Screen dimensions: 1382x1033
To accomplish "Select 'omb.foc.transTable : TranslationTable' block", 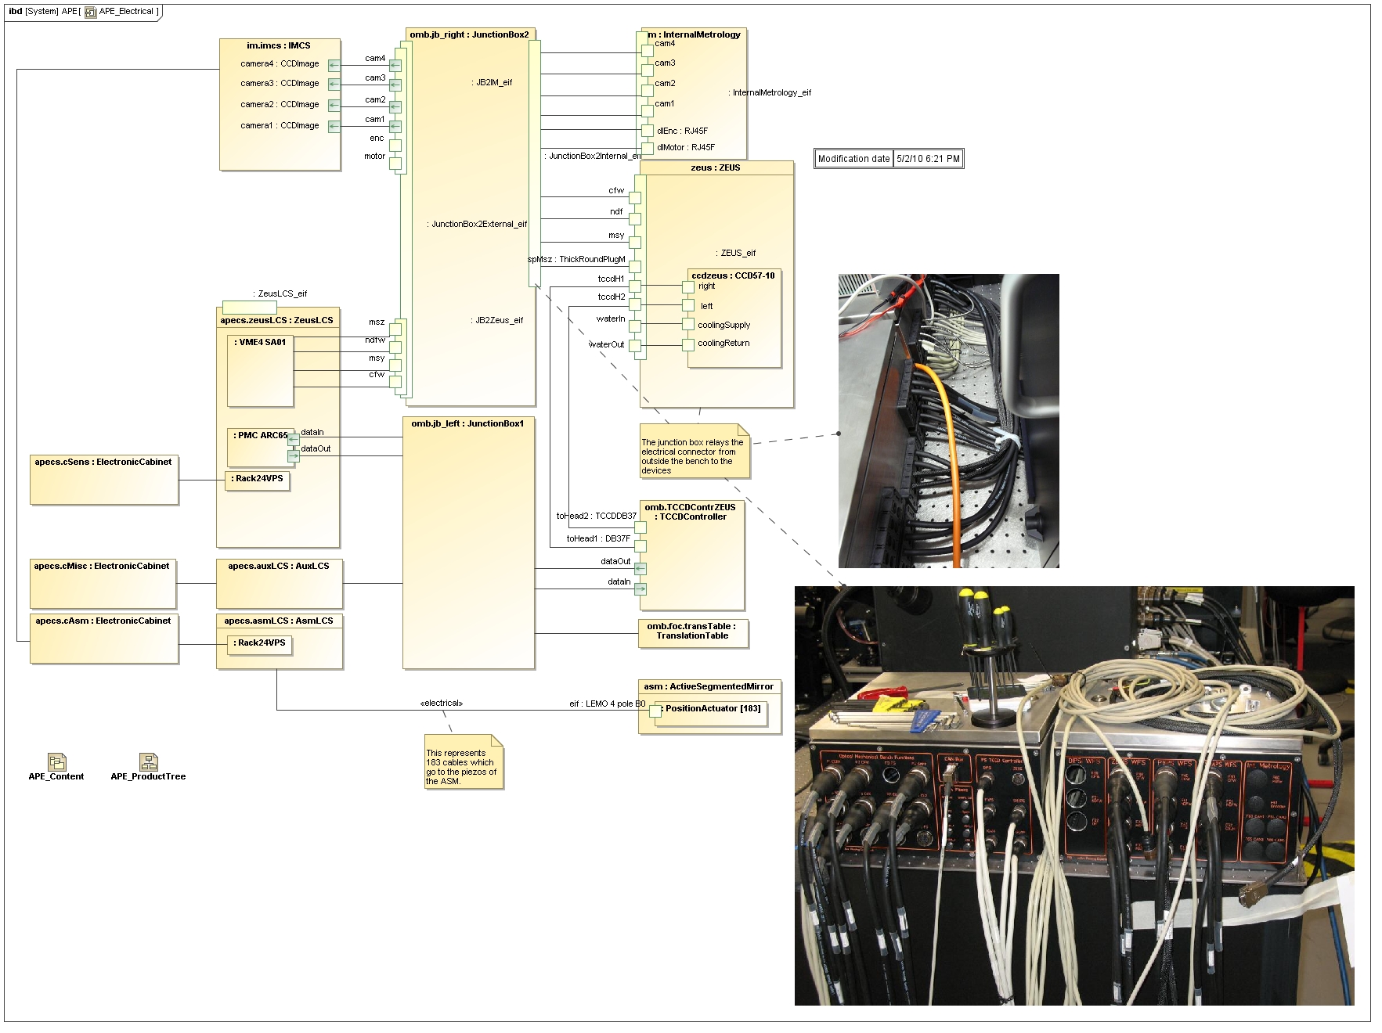I will [x=694, y=633].
